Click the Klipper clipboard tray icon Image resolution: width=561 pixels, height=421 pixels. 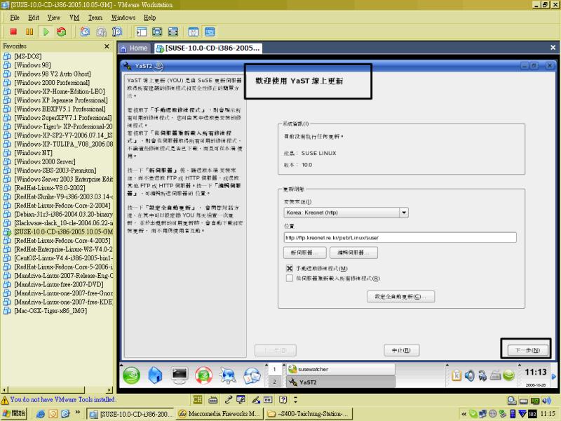coord(457,375)
